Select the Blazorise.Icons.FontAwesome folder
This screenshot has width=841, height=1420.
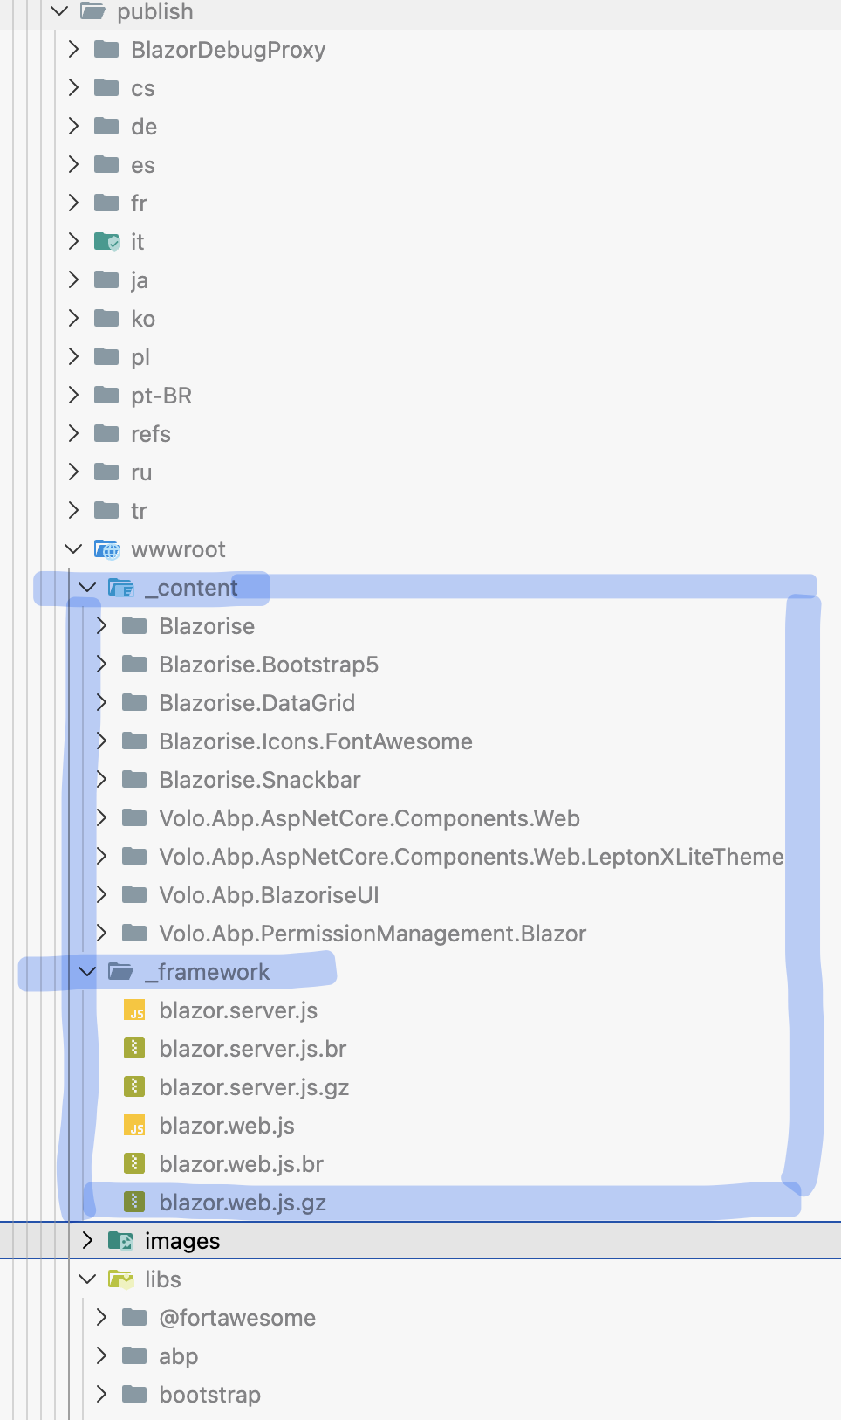pos(316,741)
